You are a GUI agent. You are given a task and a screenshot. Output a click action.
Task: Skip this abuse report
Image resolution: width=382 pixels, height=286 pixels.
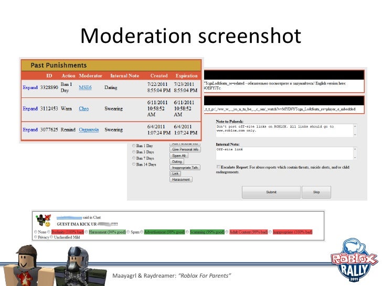316,192
